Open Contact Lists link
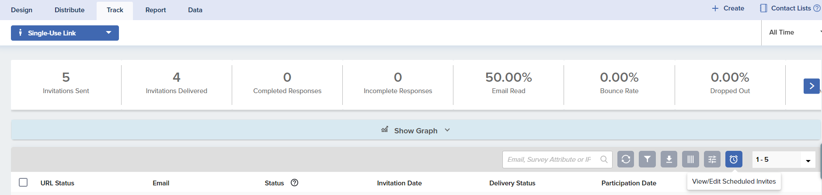 coord(790,8)
